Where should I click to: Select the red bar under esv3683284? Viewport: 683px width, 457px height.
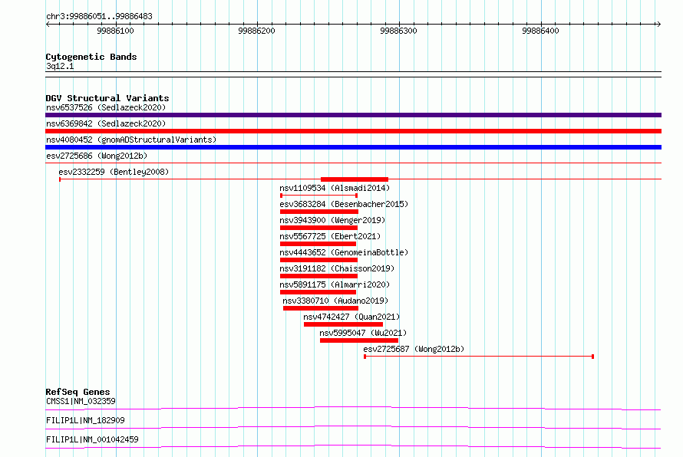(318, 212)
